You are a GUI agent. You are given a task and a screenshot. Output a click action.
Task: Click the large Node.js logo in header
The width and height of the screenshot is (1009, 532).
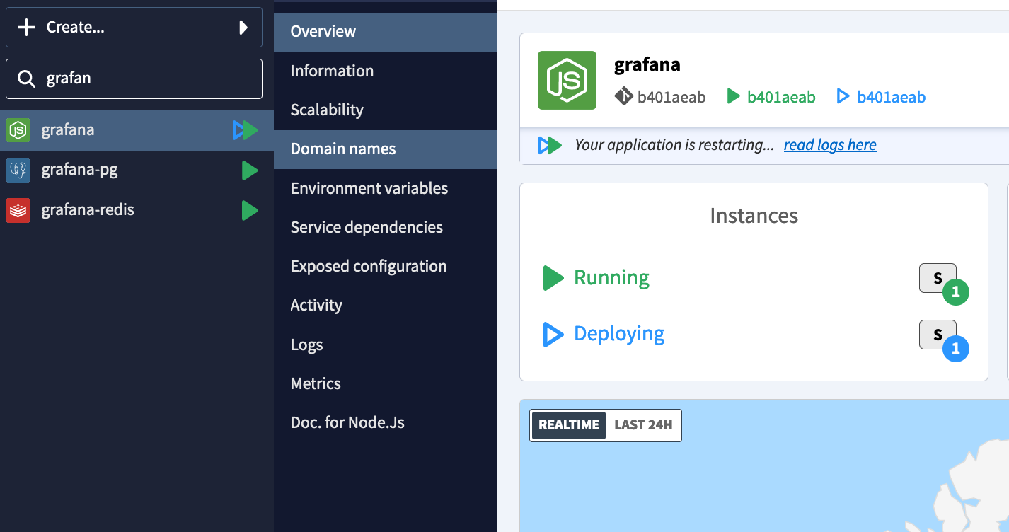(x=567, y=80)
